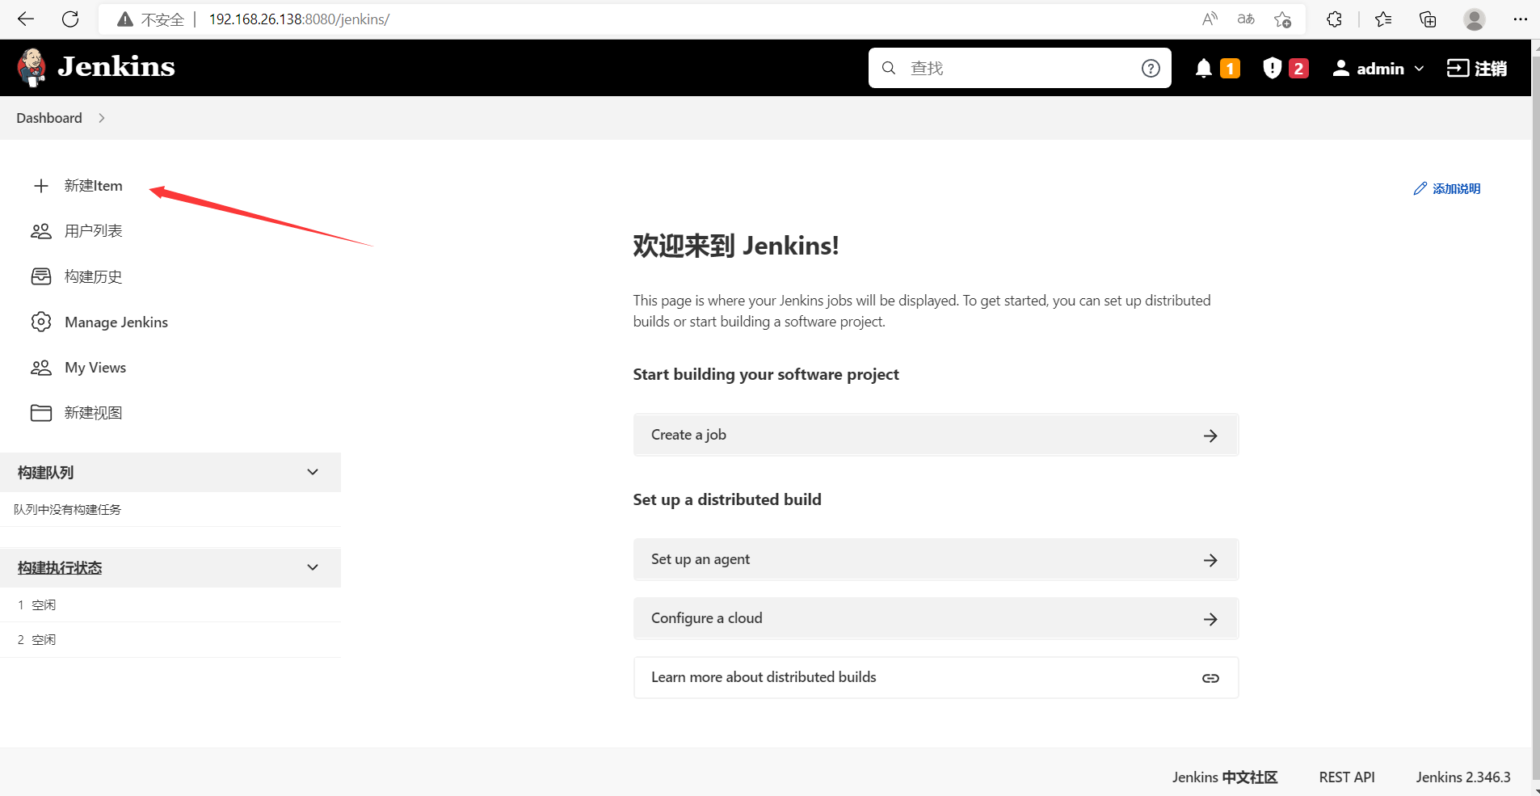Click Configure a cloud
This screenshot has width=1540, height=796.
[x=936, y=618]
